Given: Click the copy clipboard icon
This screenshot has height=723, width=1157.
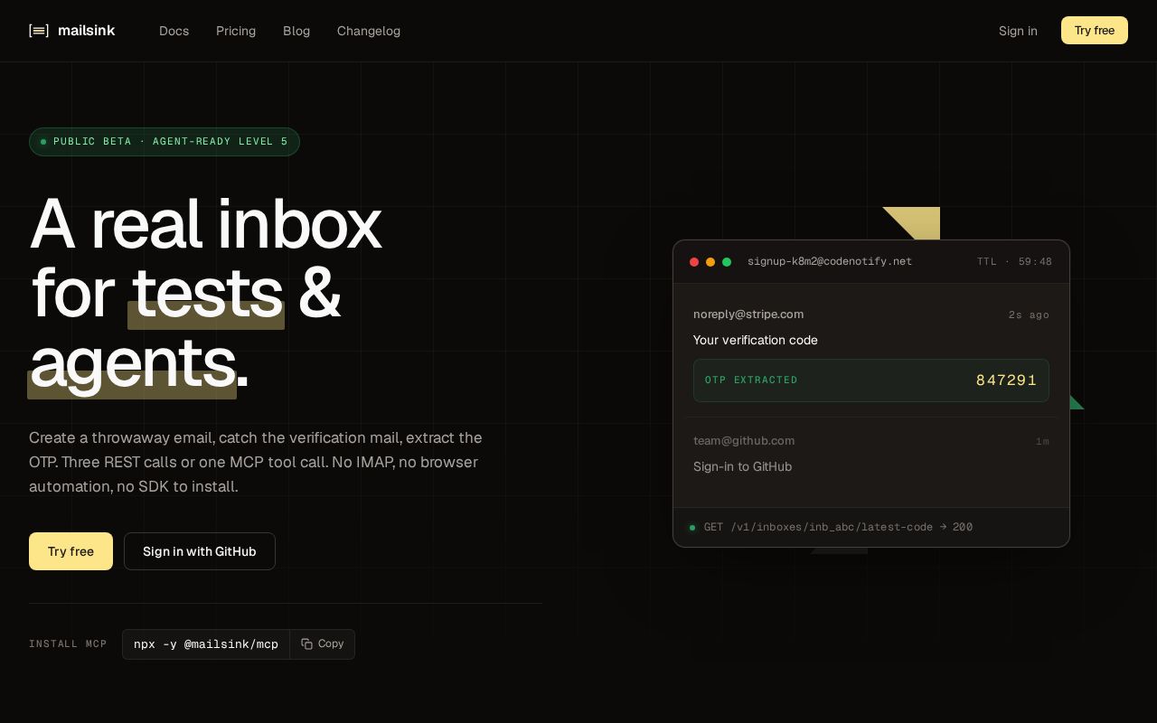Looking at the screenshot, I should pyautogui.click(x=307, y=644).
